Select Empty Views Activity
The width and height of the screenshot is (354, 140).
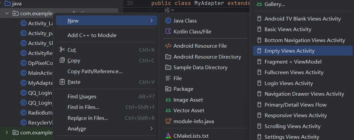point(289,51)
